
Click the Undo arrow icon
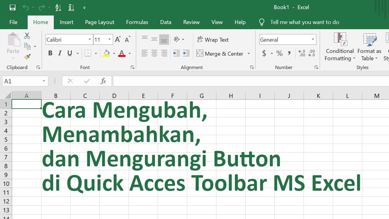pyautogui.click(x=26, y=8)
